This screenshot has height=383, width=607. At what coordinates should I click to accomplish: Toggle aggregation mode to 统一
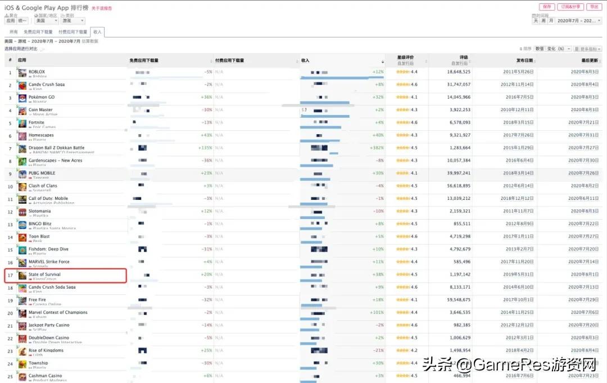pos(22,20)
